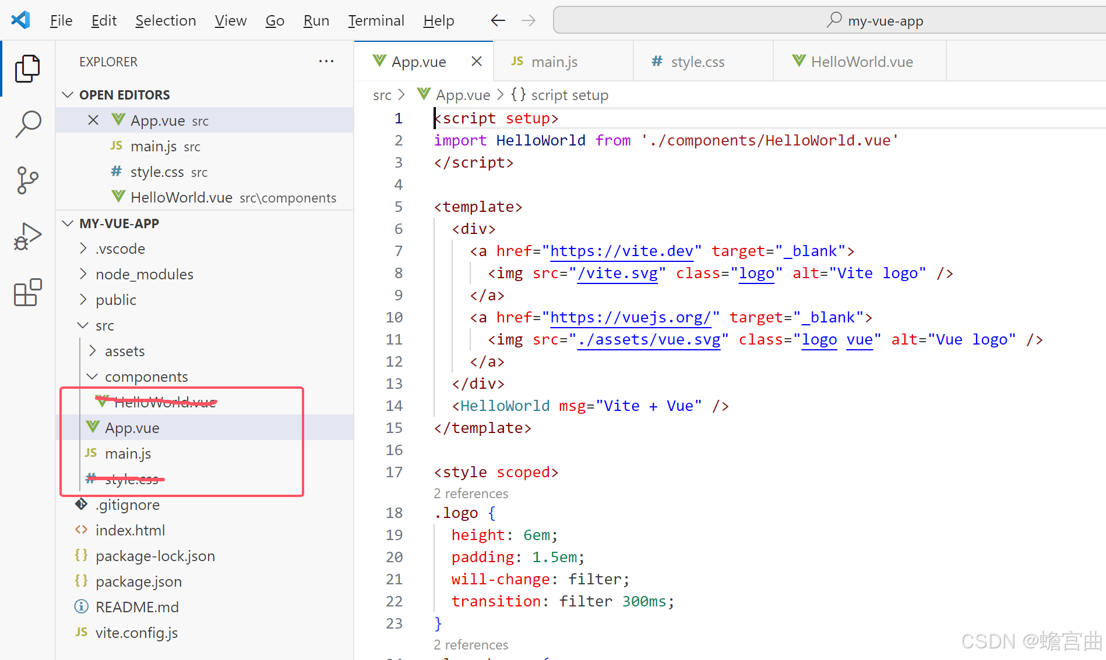1106x660 pixels.
Task: Click the braces icon beside package-lock.json
Action: point(81,555)
